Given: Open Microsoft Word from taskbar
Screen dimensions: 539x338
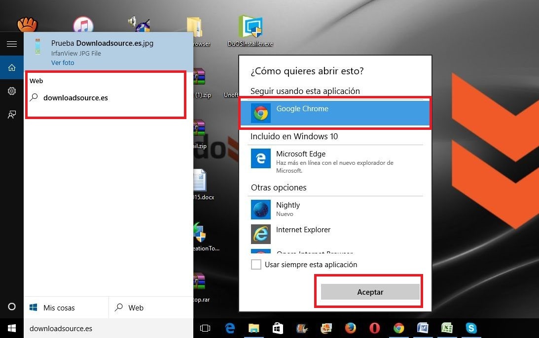Looking at the screenshot, I should (x=423, y=328).
